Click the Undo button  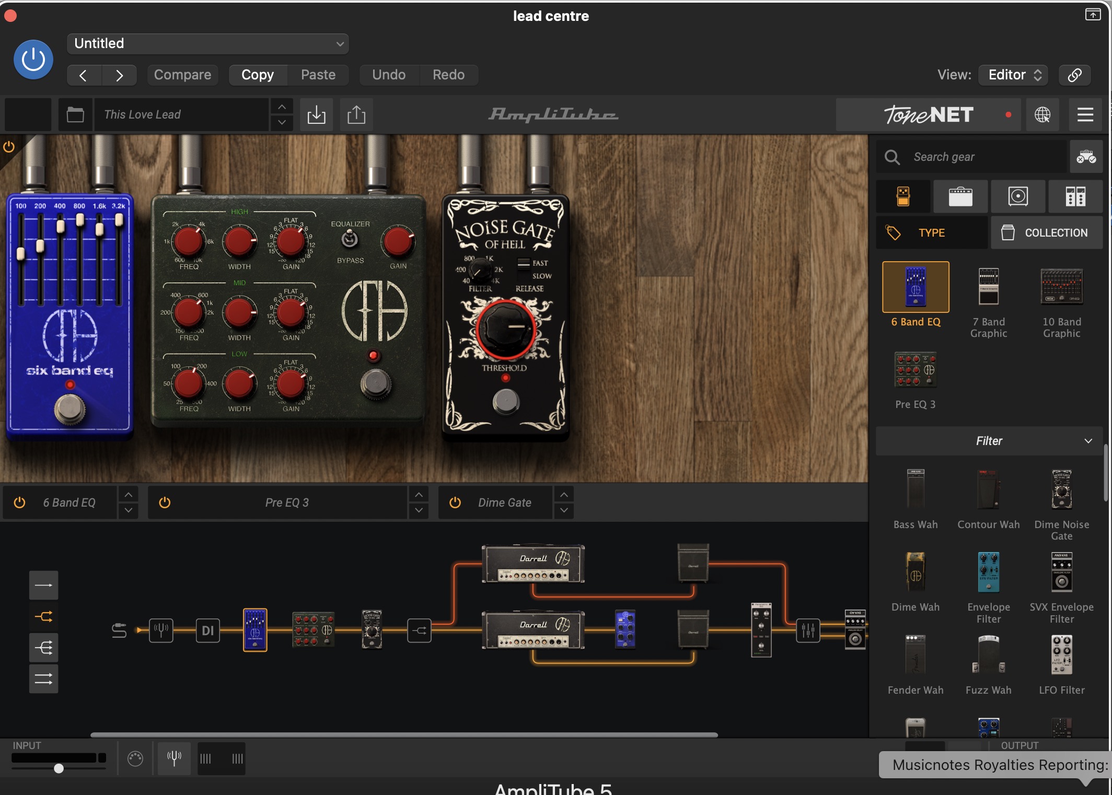pyautogui.click(x=389, y=75)
